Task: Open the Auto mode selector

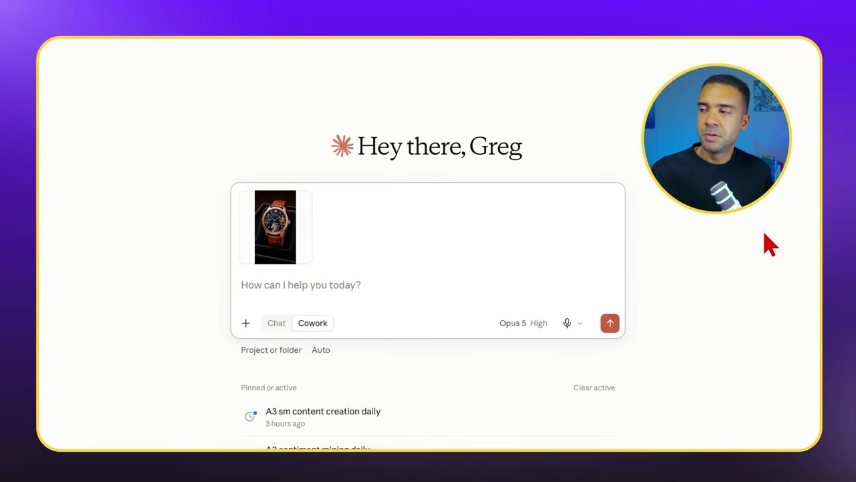Action: tap(321, 350)
